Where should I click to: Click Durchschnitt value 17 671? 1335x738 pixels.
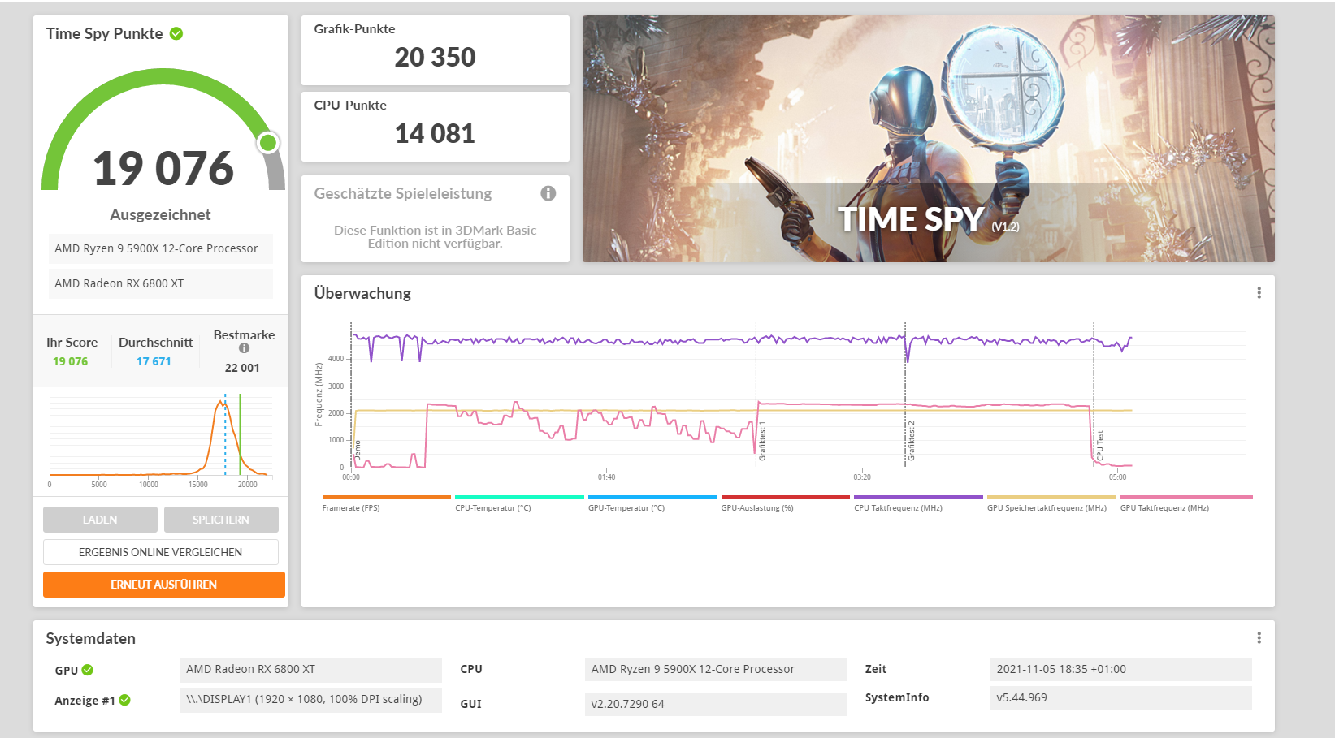154,361
